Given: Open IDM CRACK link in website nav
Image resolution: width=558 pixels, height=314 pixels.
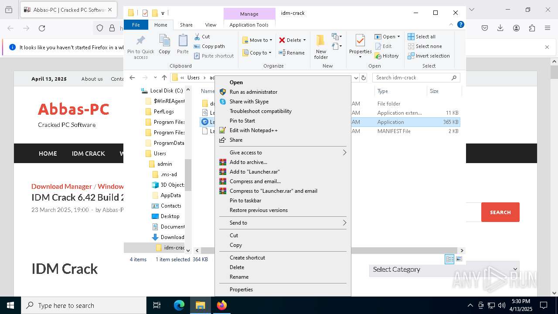Looking at the screenshot, I should coord(88,154).
